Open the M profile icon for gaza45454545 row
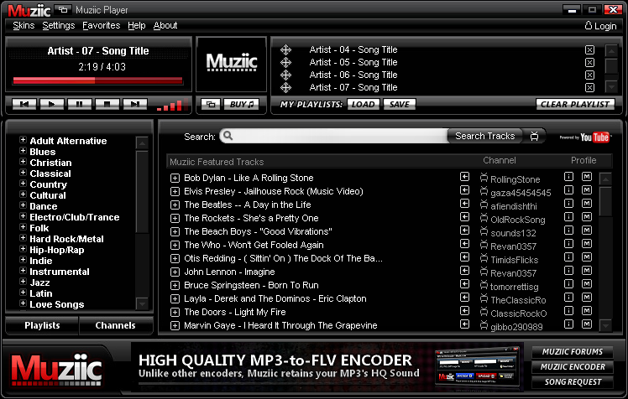 tap(587, 190)
